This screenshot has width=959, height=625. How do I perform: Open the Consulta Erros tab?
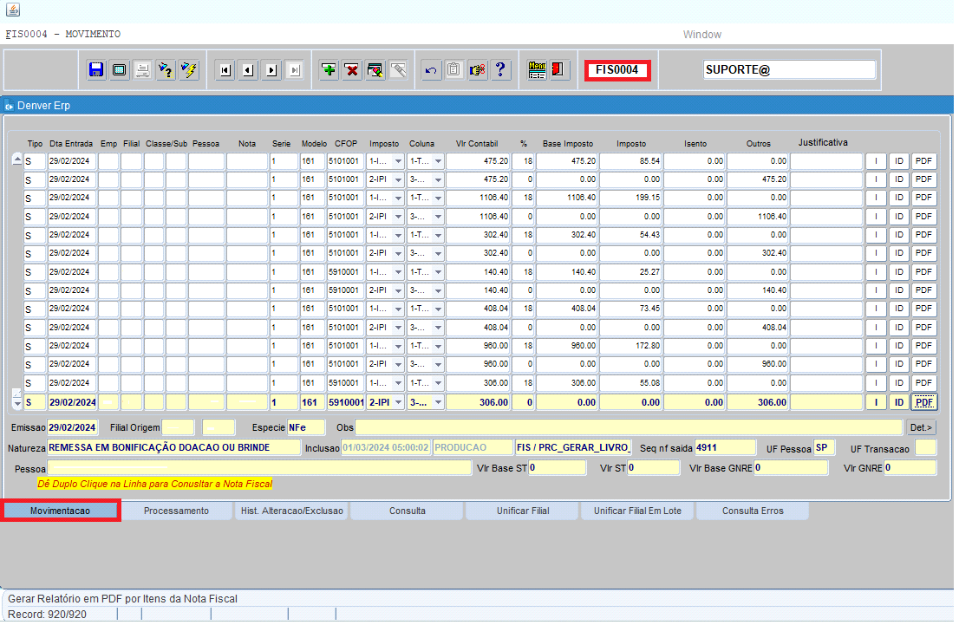click(x=753, y=511)
